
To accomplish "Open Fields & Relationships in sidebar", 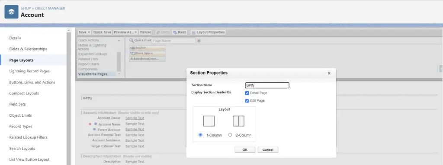I will point(28,49).
